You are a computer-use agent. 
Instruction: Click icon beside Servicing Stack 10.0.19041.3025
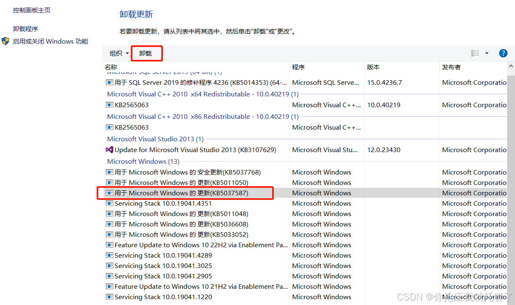point(110,266)
